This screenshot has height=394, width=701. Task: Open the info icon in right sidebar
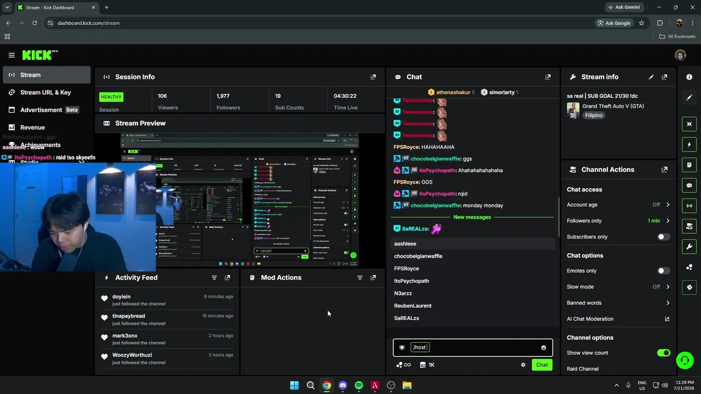[689, 77]
